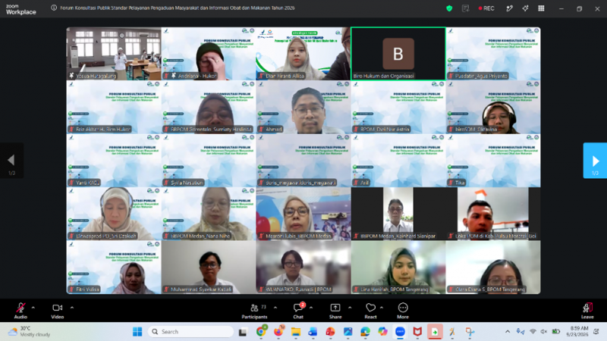The width and height of the screenshot is (607, 341).
Task: Show hidden system tray icons
Action: tap(508, 332)
